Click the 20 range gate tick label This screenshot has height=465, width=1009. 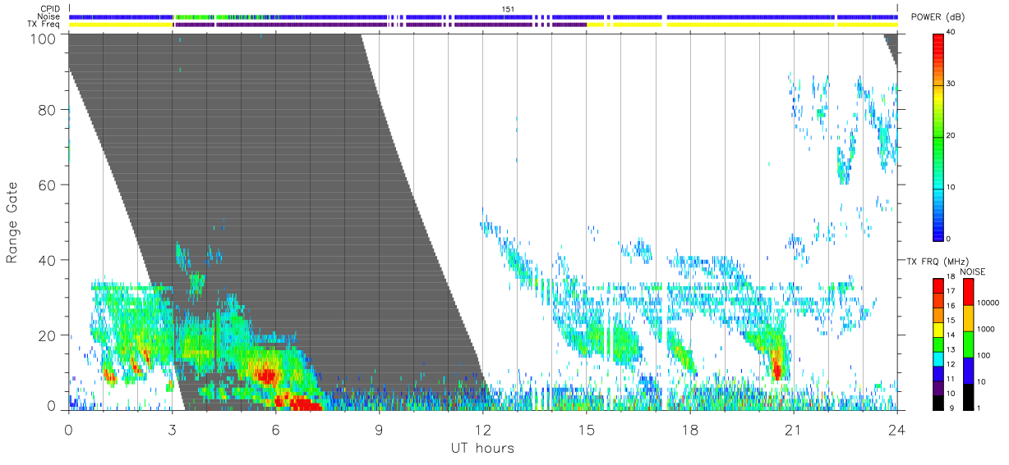pyautogui.click(x=48, y=336)
